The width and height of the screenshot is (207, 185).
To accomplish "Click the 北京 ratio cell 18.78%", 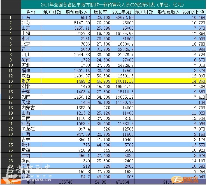I will [170, 44].
